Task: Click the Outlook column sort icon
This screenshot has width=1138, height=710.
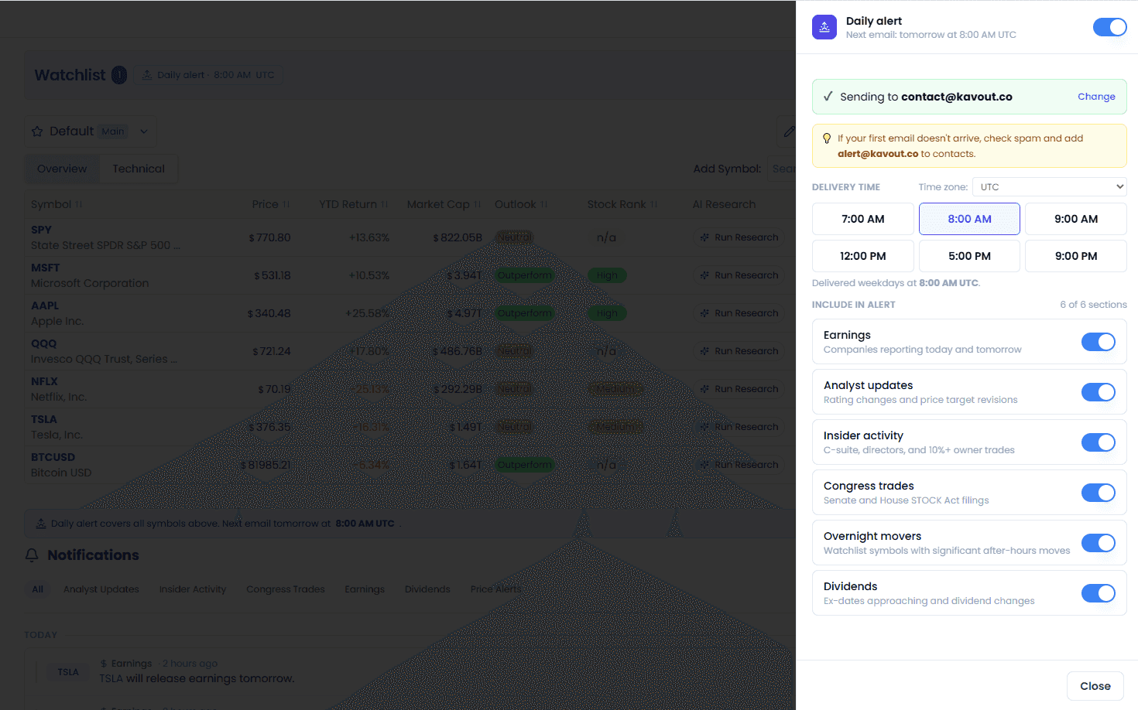Action: pyautogui.click(x=544, y=204)
